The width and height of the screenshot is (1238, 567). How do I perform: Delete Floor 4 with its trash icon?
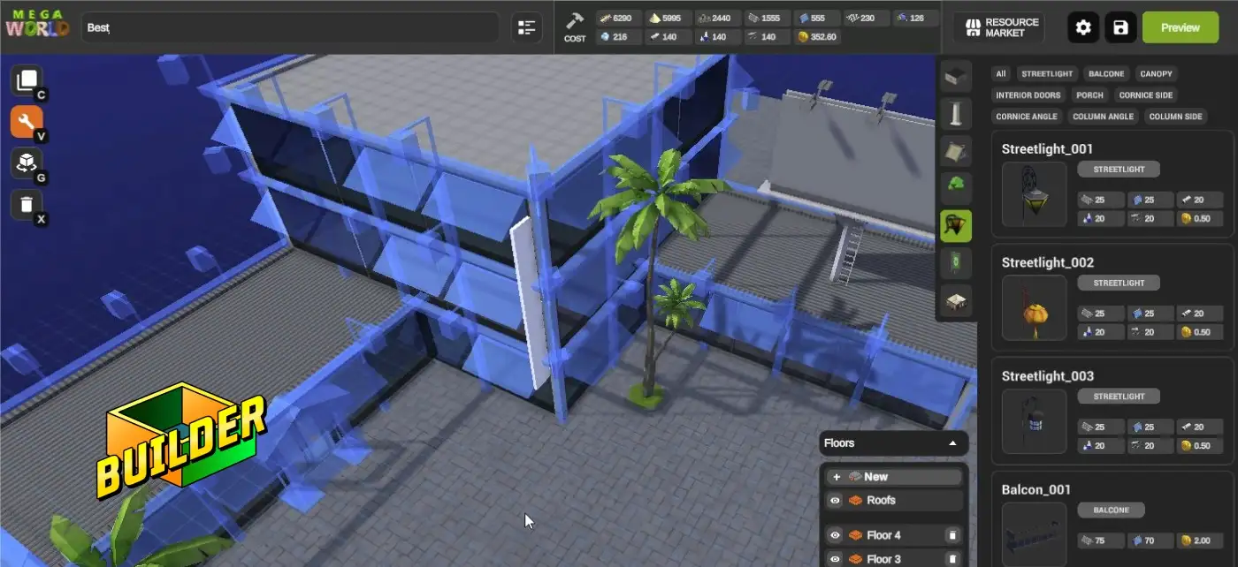pyautogui.click(x=952, y=535)
